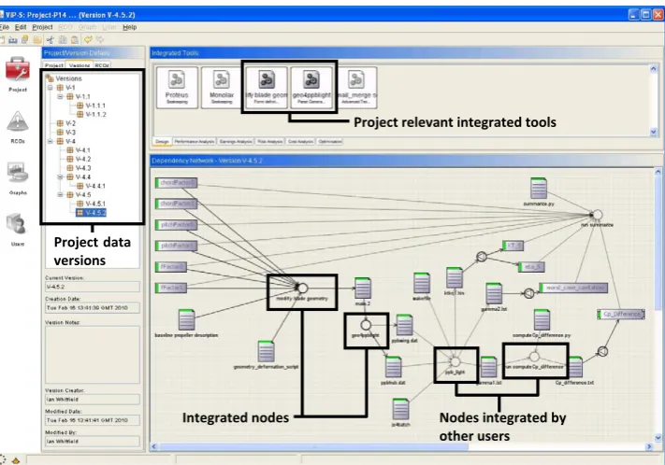Image resolution: width=665 pixels, height=465 pixels.
Task: Click the Current Version field
Action: coord(93,287)
